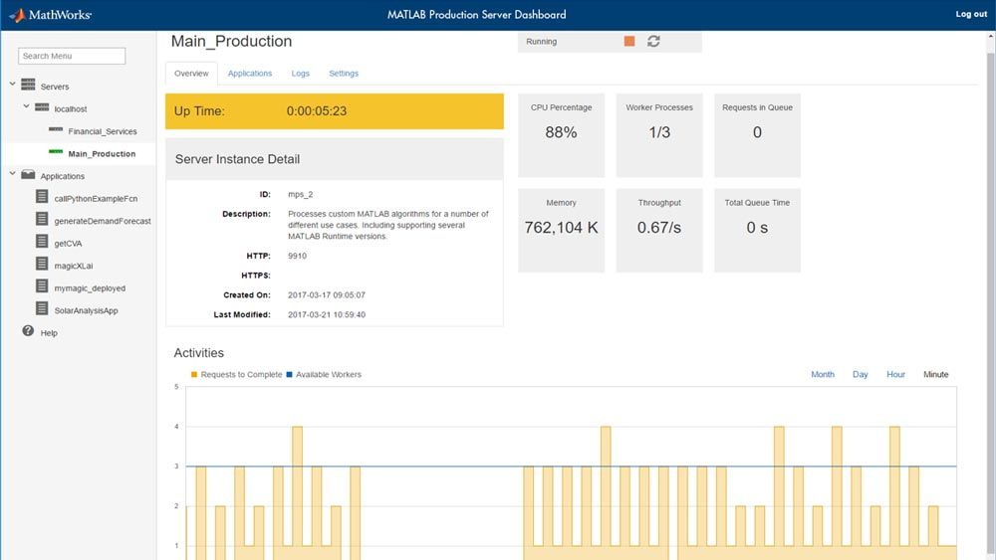
Task: Click the MathWorks logo
Action: 50,15
